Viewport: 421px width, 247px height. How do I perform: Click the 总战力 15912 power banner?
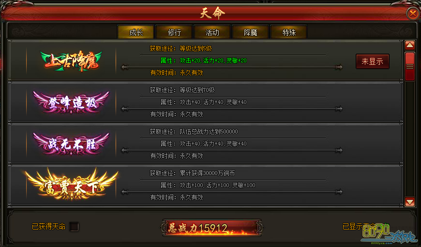click(212, 228)
